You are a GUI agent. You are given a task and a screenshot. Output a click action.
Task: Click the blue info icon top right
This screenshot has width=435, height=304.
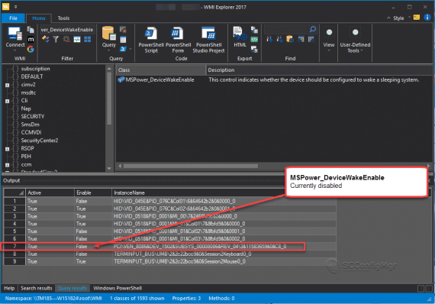[427, 18]
